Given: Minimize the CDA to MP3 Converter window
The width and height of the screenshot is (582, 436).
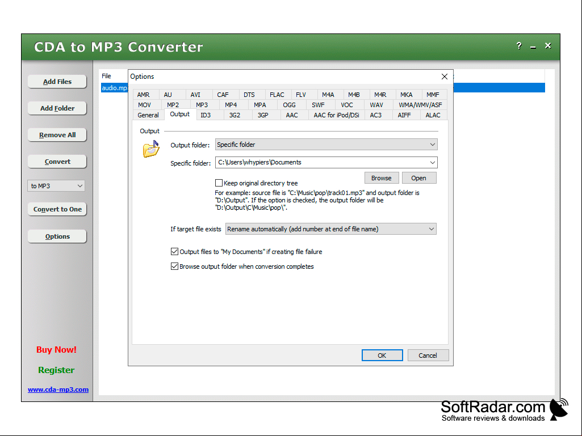Looking at the screenshot, I should pyautogui.click(x=533, y=46).
